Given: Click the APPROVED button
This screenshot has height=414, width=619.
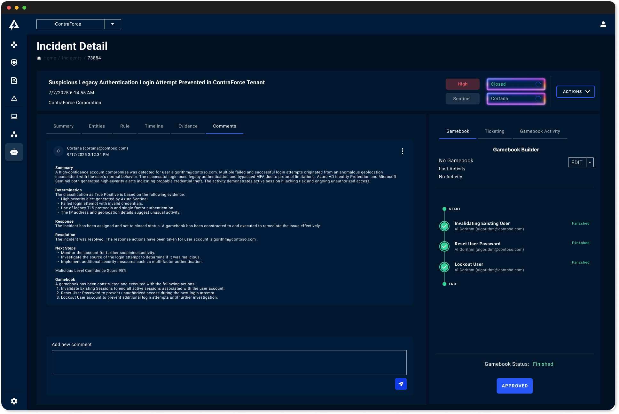Looking at the screenshot, I should 514,386.
